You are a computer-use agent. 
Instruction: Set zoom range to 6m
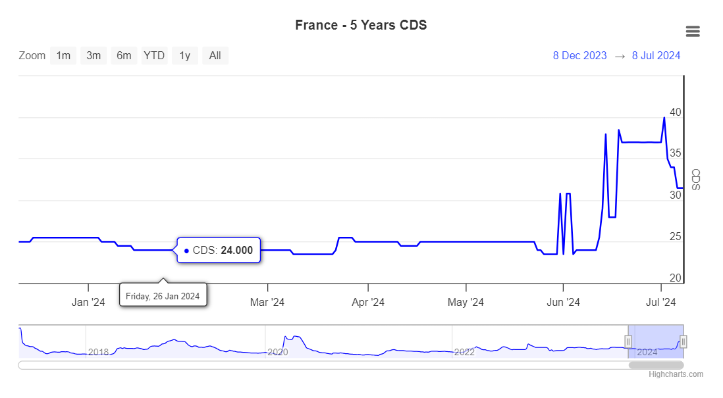click(124, 55)
